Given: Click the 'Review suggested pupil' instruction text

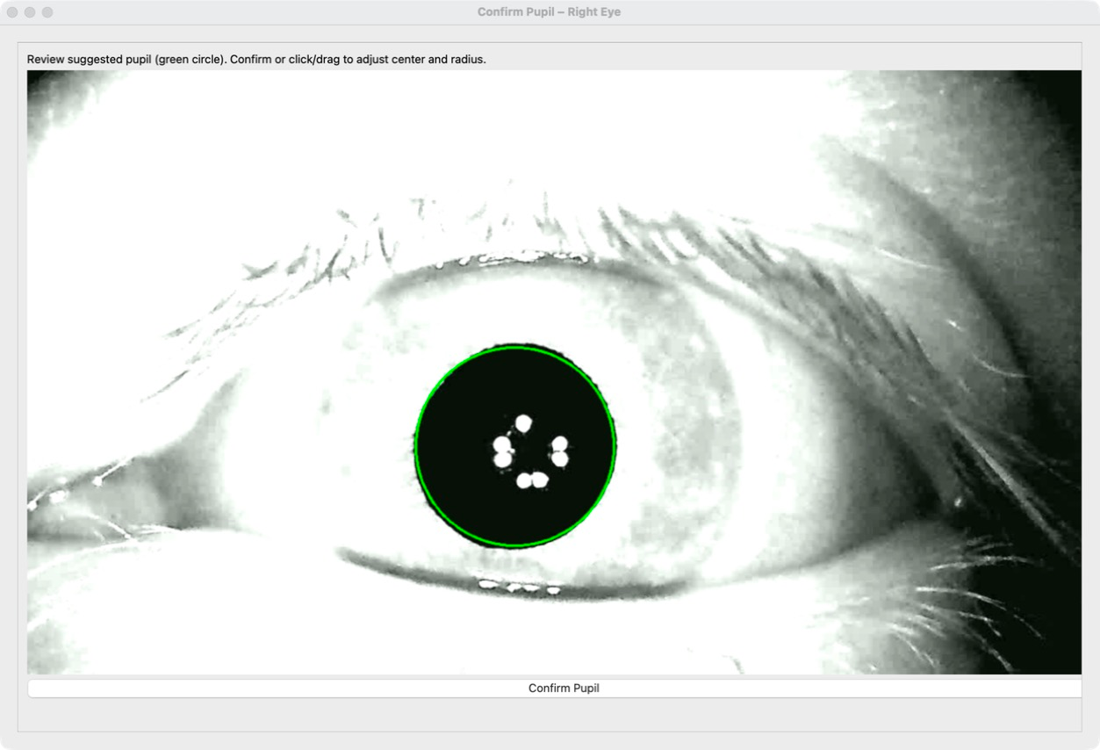Looking at the screenshot, I should tap(256, 60).
